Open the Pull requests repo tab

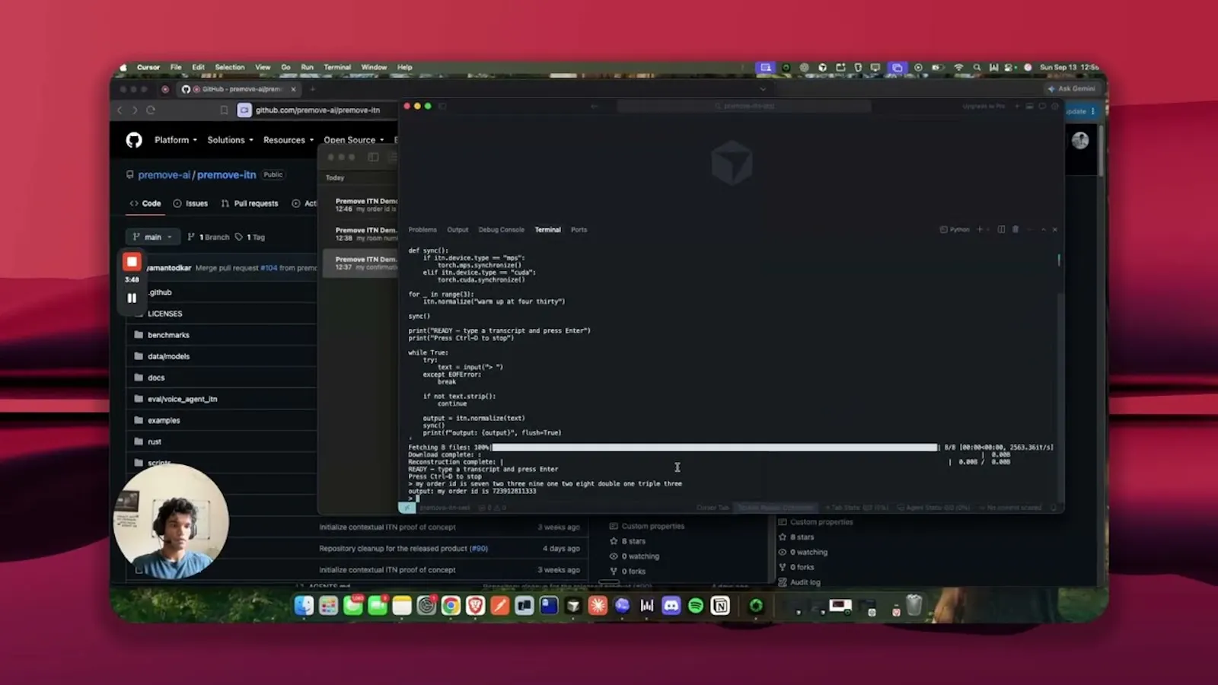tap(250, 203)
